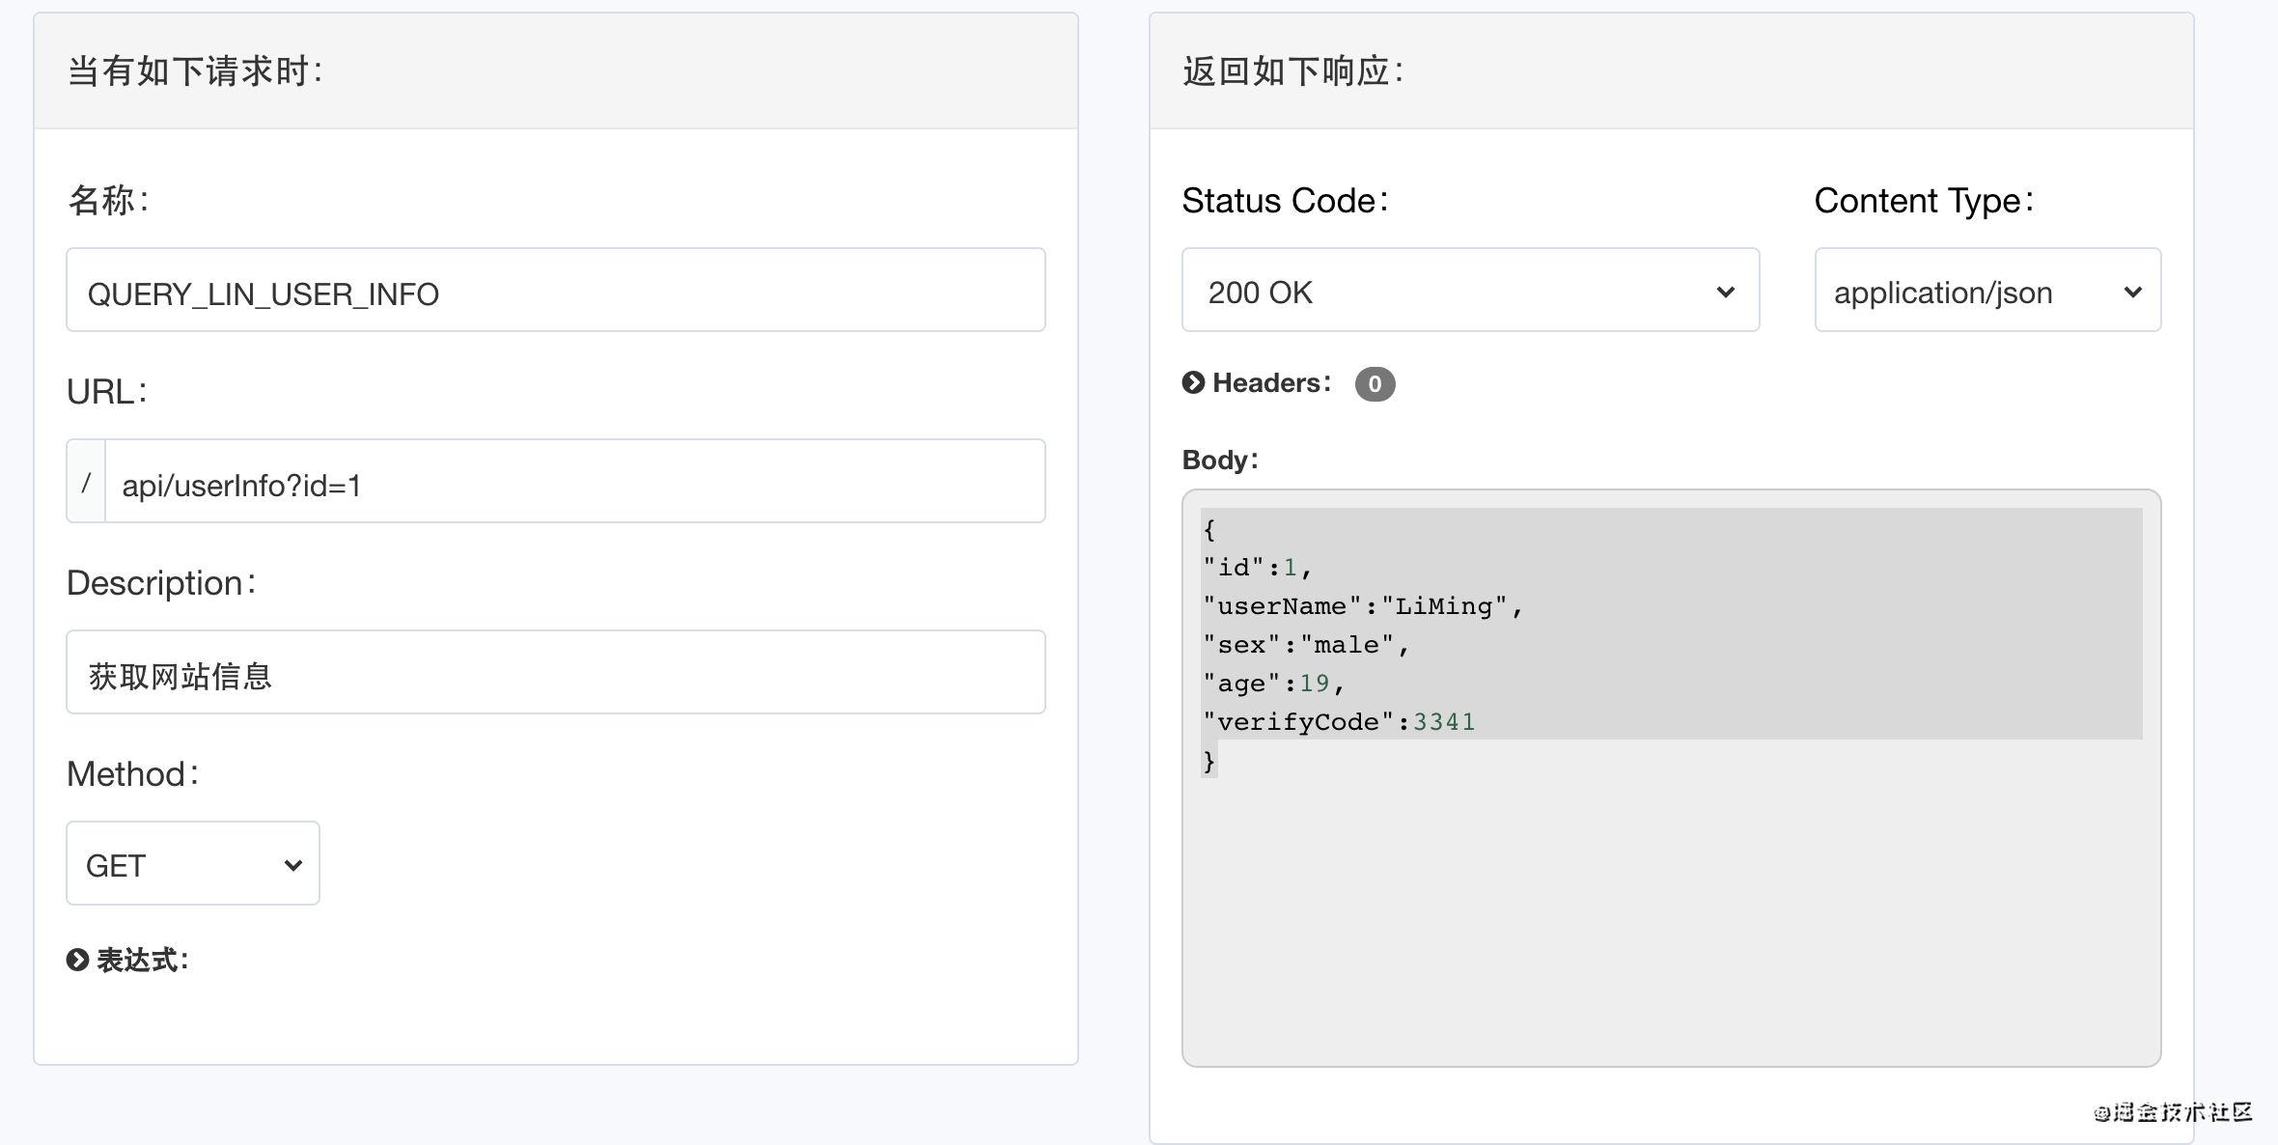Viewport: 2278px width, 1145px height.
Task: Click the arrow icon beside Headers
Action: [1193, 382]
